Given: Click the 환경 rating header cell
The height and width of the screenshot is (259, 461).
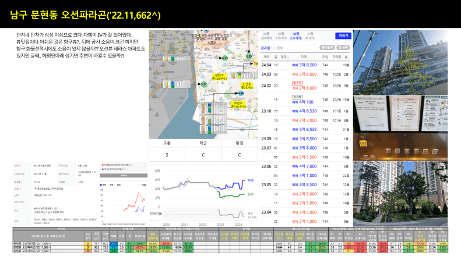Looking at the screenshot, I should 240,143.
